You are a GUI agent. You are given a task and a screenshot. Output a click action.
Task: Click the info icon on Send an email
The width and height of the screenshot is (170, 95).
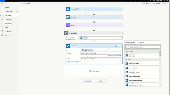116,46
